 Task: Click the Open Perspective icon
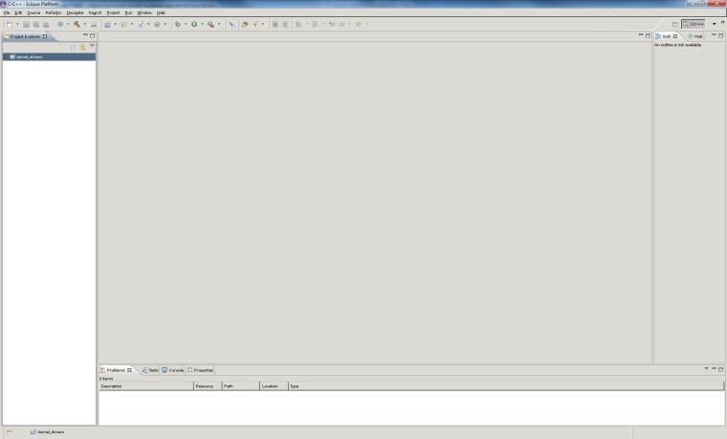[x=675, y=24]
